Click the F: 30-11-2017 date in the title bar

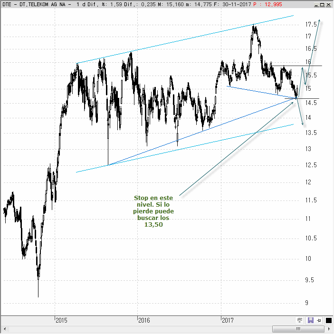pyautogui.click(x=232, y=4)
